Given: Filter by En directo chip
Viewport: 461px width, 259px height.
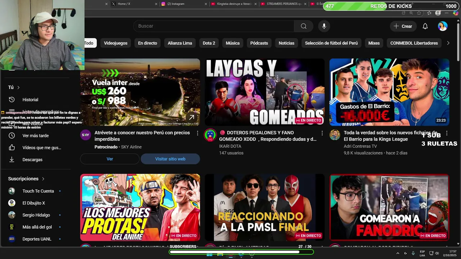Looking at the screenshot, I should 148,43.
